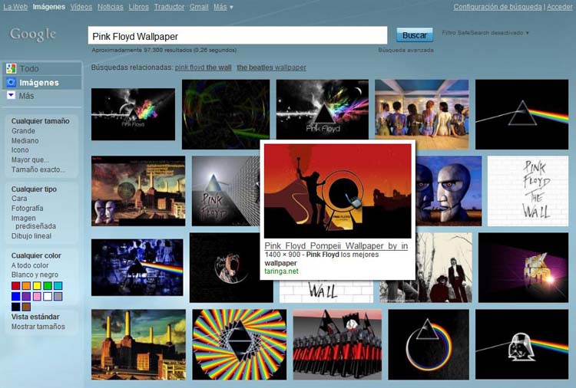
Task: Filter by Icono size
Action: coord(20,150)
